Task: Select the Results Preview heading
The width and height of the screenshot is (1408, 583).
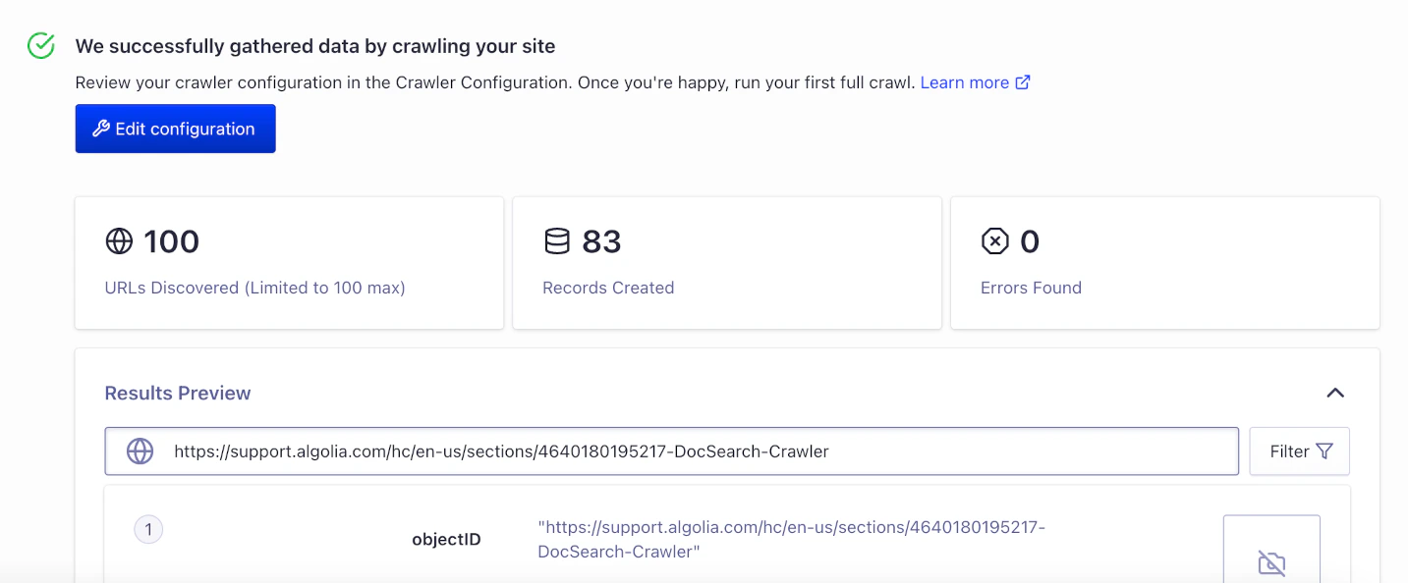Action: pos(177,393)
